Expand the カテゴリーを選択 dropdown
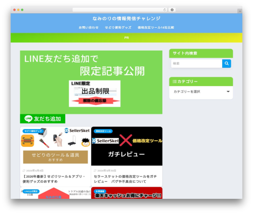The width and height of the screenshot is (253, 214). pos(201,92)
